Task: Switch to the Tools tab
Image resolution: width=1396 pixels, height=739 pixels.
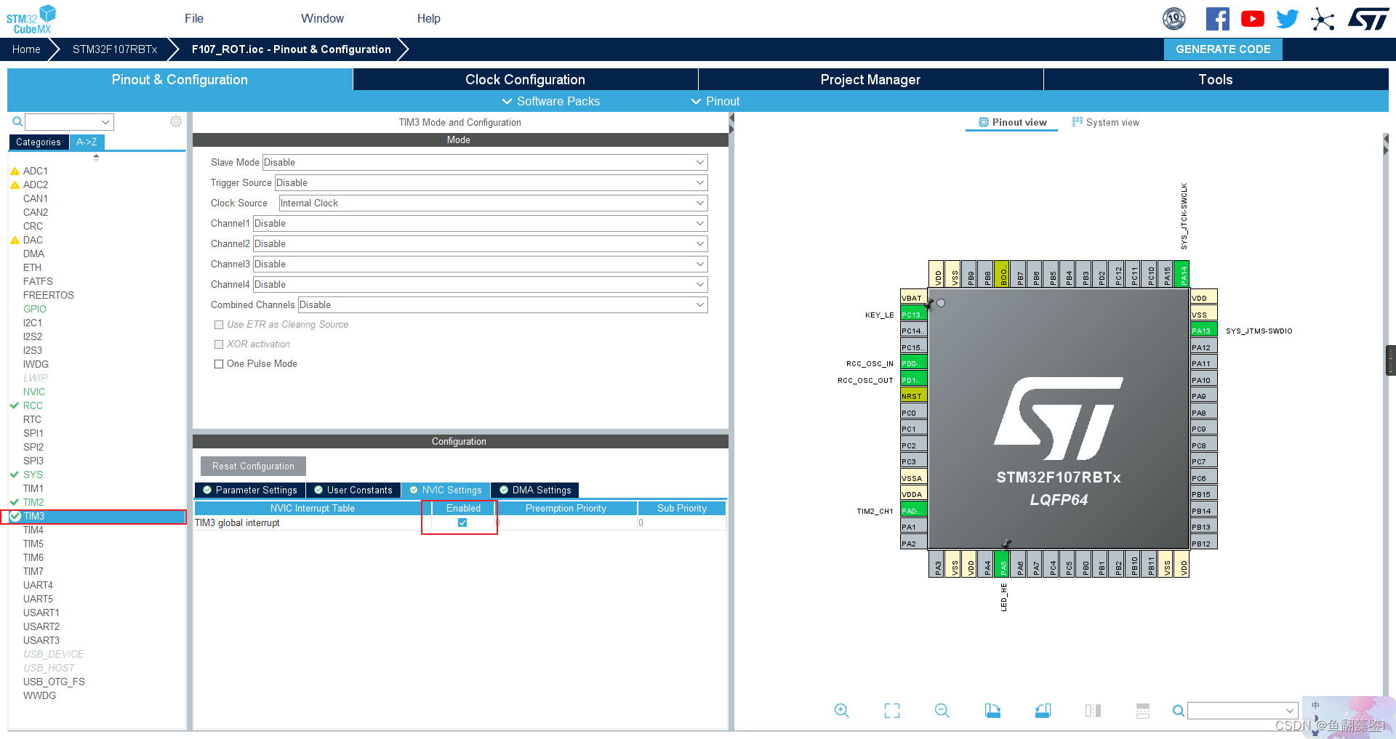Action: tap(1216, 79)
